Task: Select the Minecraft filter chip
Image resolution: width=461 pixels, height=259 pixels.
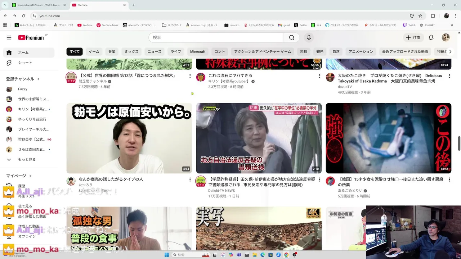Action: [x=198, y=51]
